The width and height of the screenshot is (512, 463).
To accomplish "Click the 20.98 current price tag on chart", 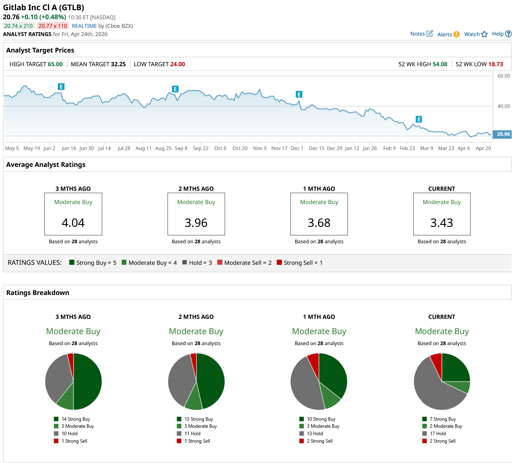I will [x=502, y=134].
